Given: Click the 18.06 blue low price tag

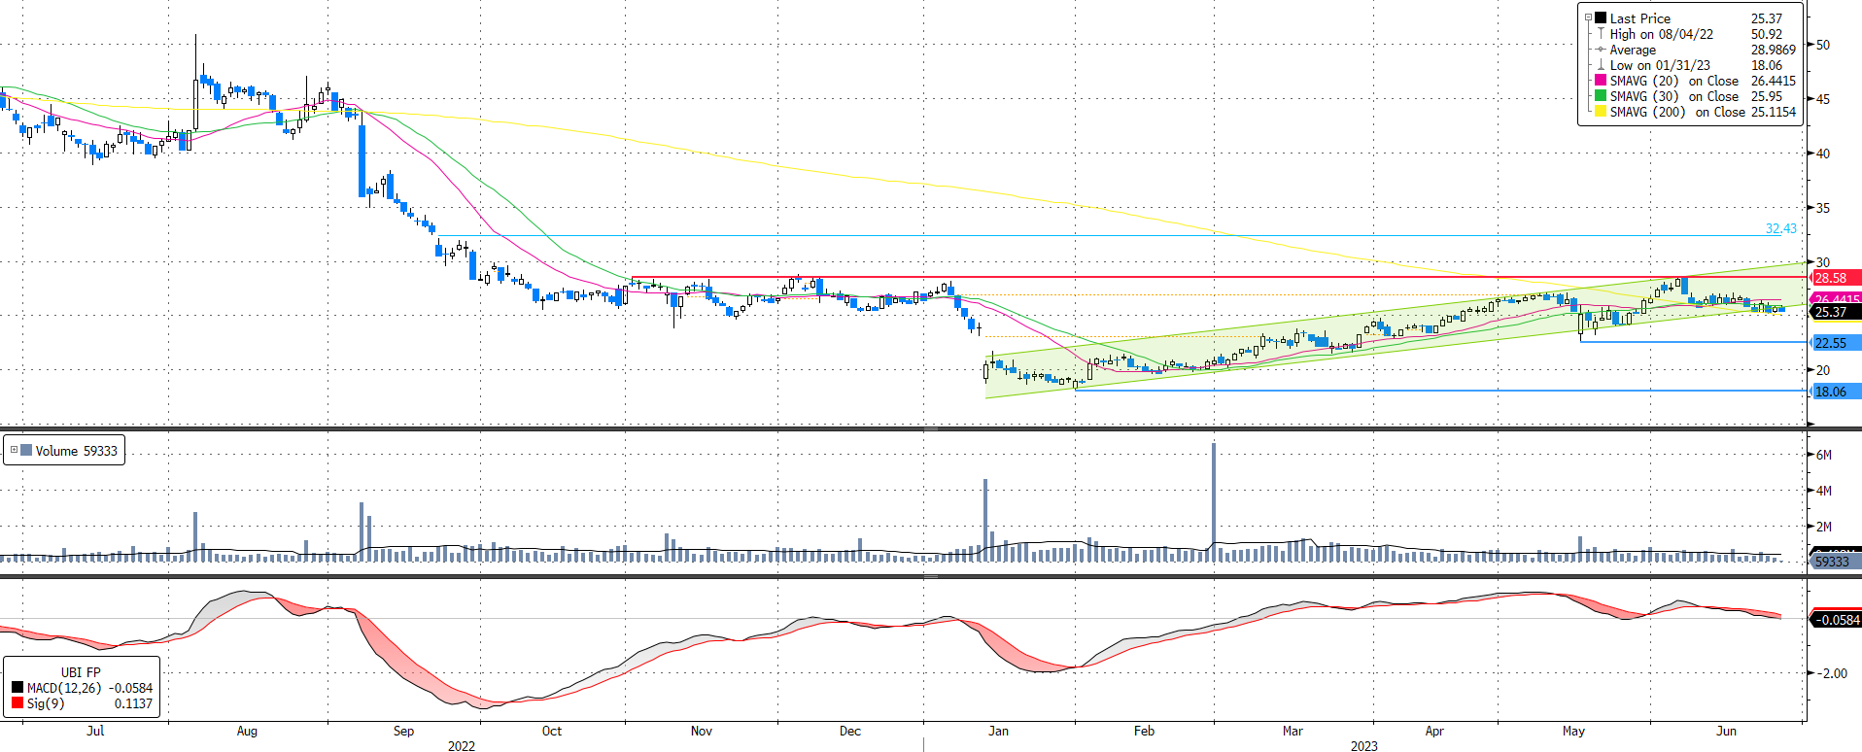Looking at the screenshot, I should 1836,391.
